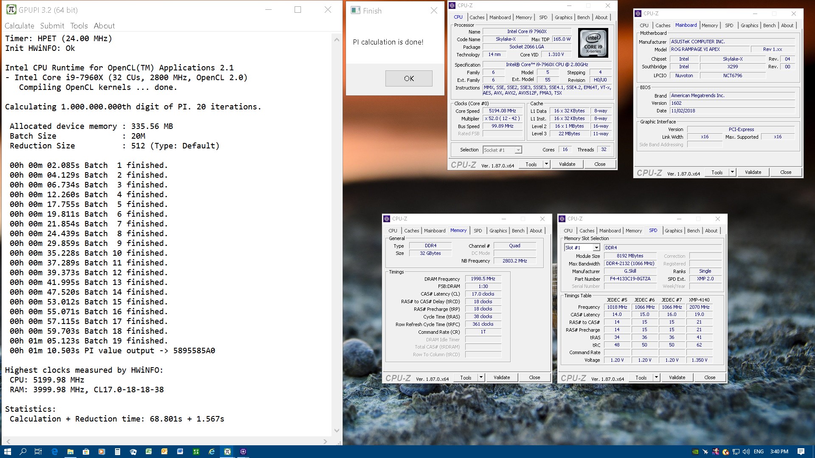
Task: Open Internet Explorer taskbar icon
Action: point(211,452)
